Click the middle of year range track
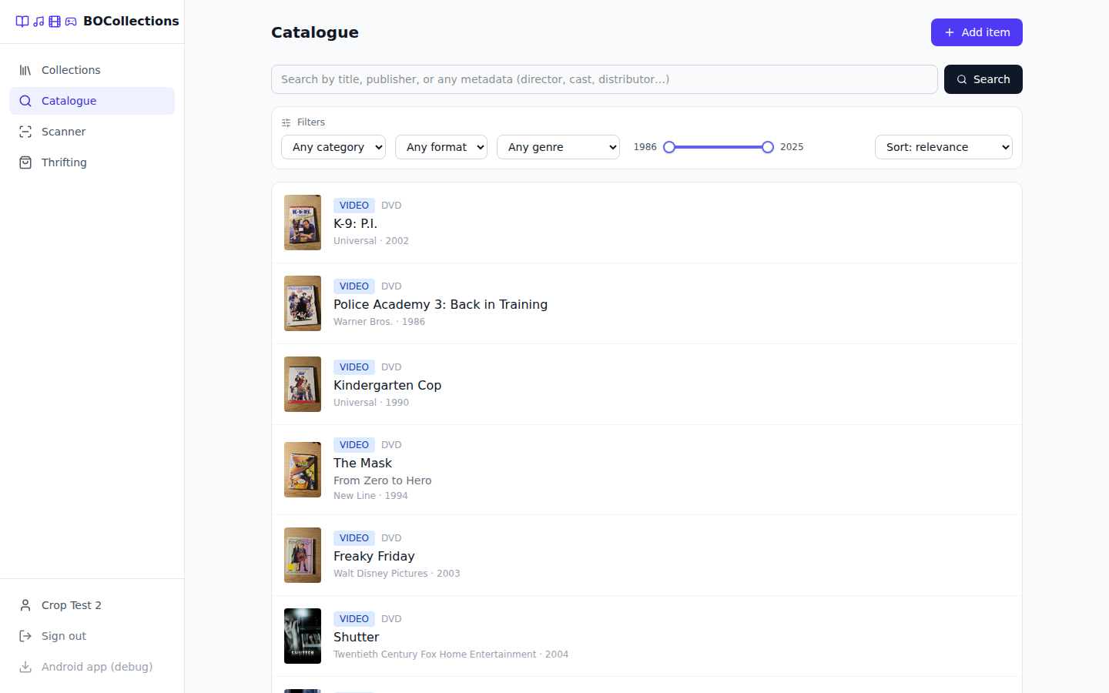 click(719, 147)
